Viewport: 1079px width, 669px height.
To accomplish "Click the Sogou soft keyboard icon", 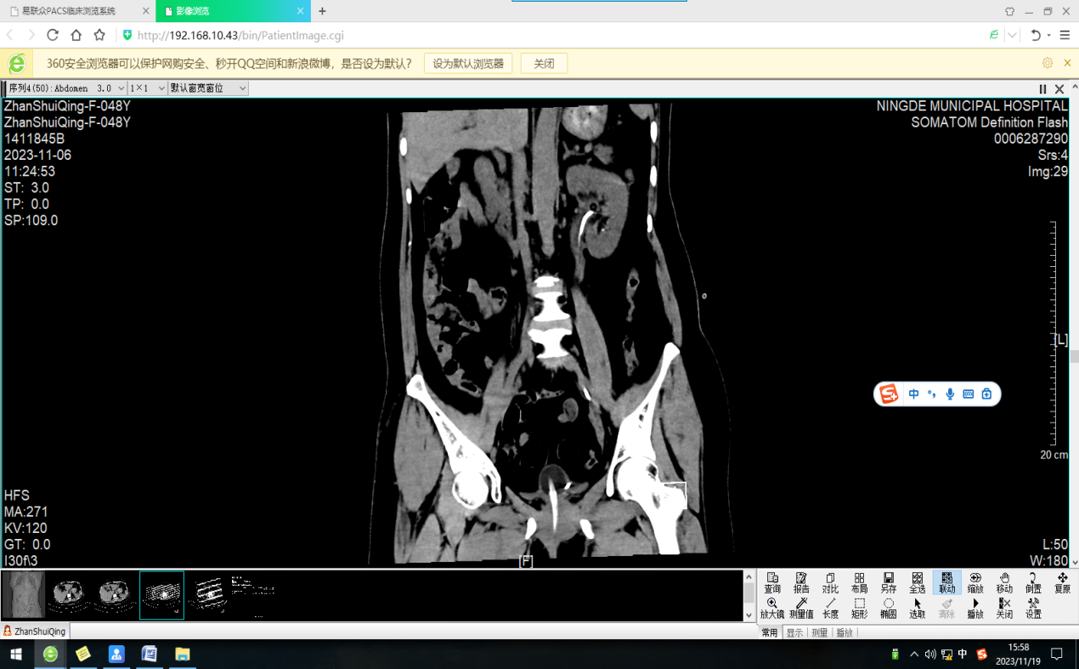I will tap(968, 394).
